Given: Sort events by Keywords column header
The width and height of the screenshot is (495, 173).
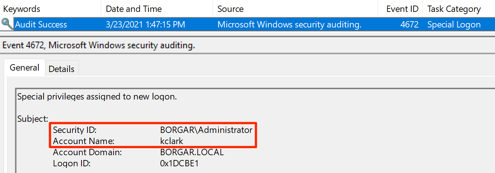Looking at the screenshot, I should (22, 9).
